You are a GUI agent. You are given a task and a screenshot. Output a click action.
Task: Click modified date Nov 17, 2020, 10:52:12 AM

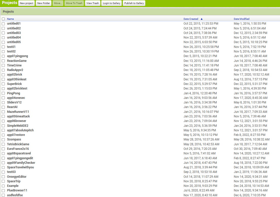pyautogui.click(x=251, y=75)
